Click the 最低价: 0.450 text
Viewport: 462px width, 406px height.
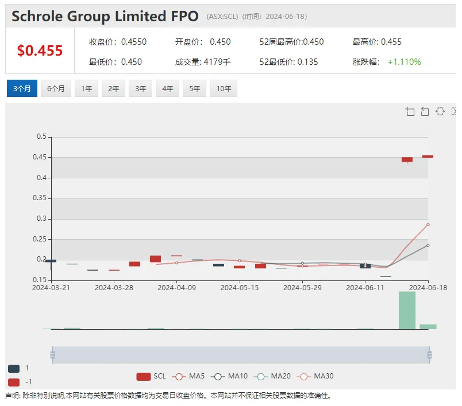click(x=115, y=62)
